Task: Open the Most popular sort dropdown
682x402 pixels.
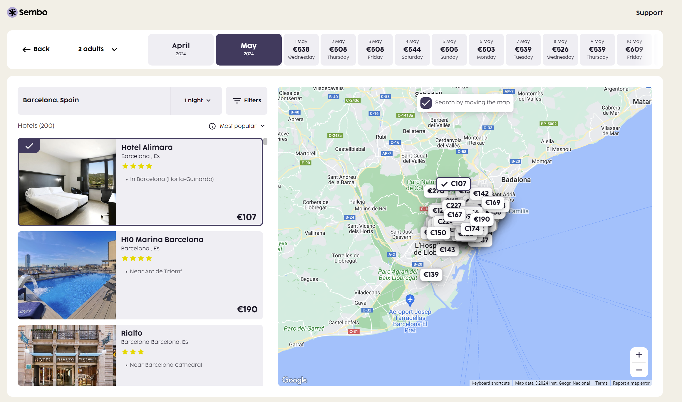Action: (x=242, y=126)
